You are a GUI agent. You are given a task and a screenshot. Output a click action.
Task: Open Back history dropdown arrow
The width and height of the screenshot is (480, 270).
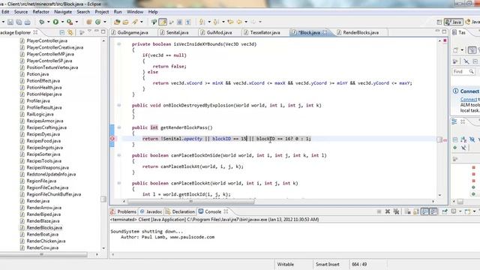pos(246,22)
